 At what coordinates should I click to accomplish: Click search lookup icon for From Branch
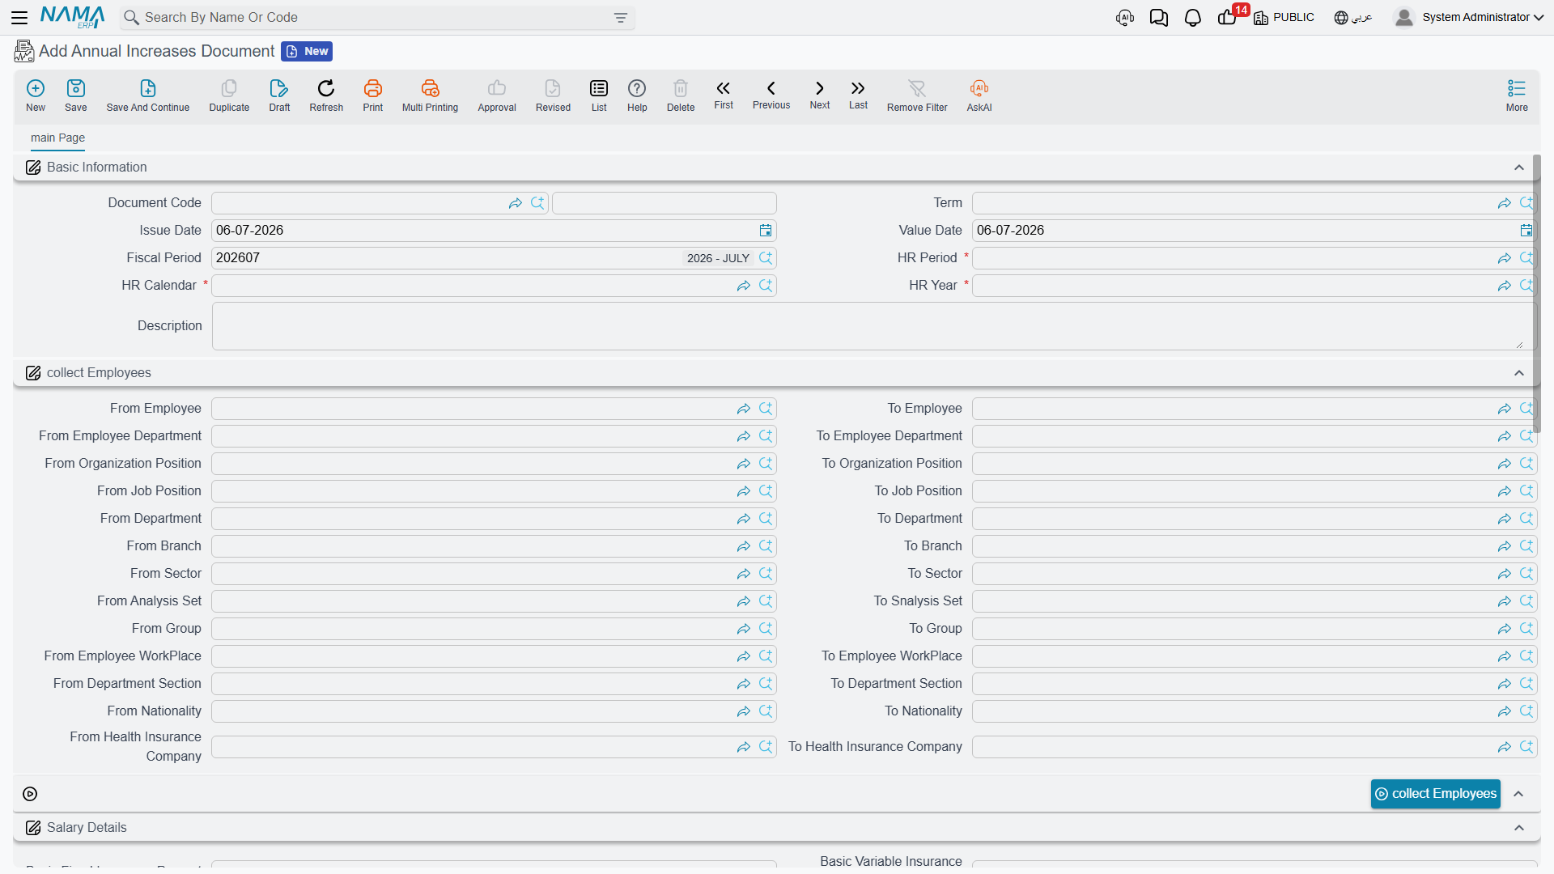[766, 546]
